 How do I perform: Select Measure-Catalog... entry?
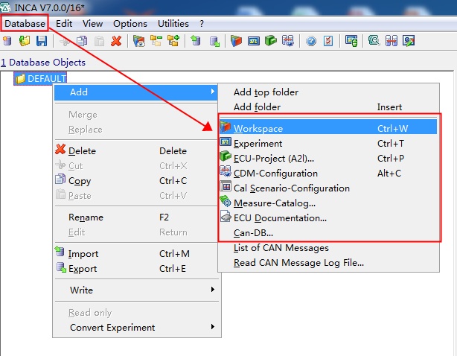(x=328, y=203)
